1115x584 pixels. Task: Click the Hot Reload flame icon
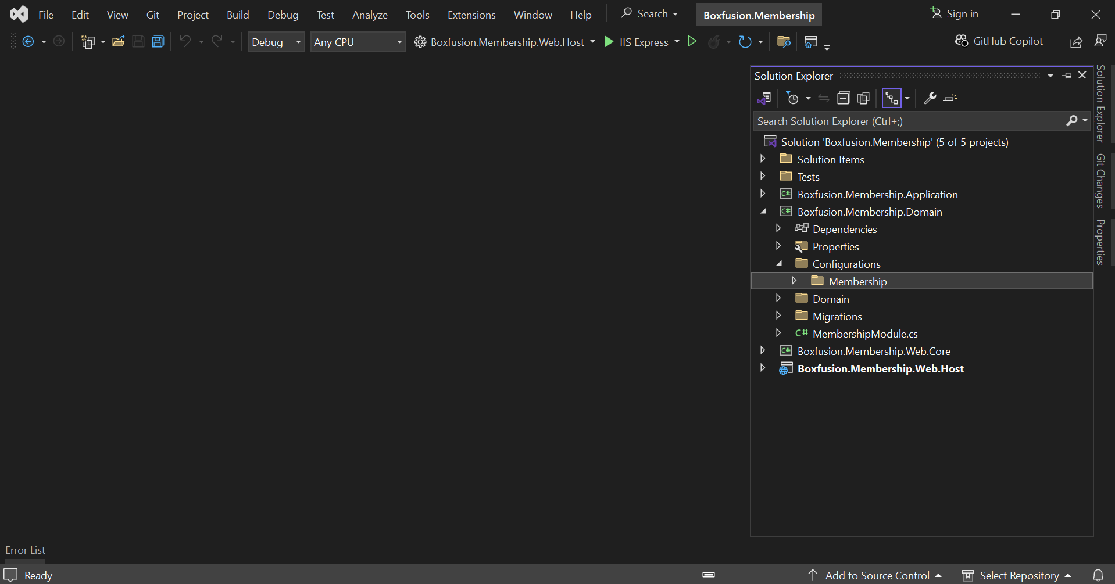[x=714, y=42]
